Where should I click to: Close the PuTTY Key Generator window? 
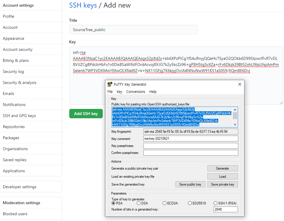240,84
